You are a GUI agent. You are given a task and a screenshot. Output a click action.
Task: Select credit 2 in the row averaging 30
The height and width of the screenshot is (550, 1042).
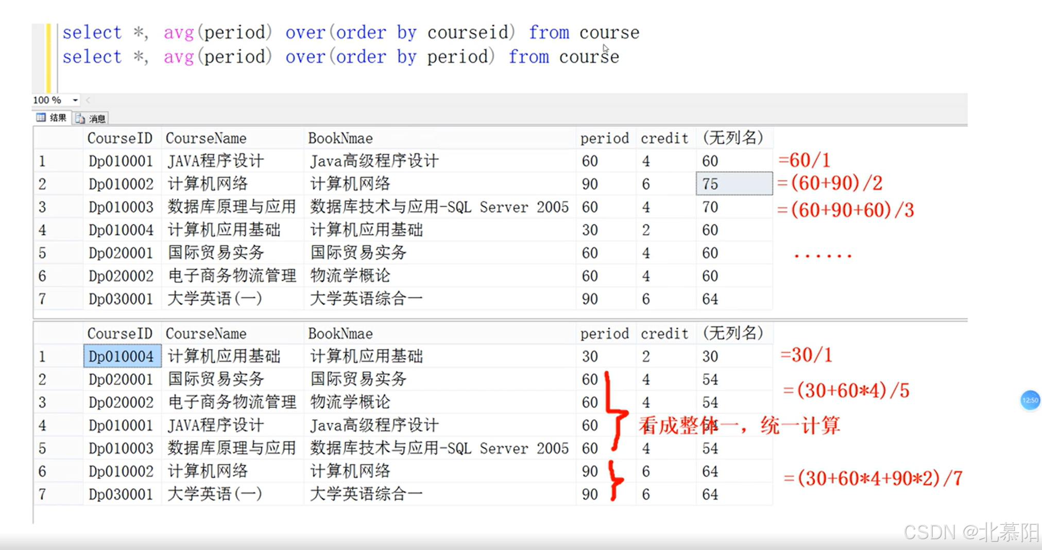[666, 356]
